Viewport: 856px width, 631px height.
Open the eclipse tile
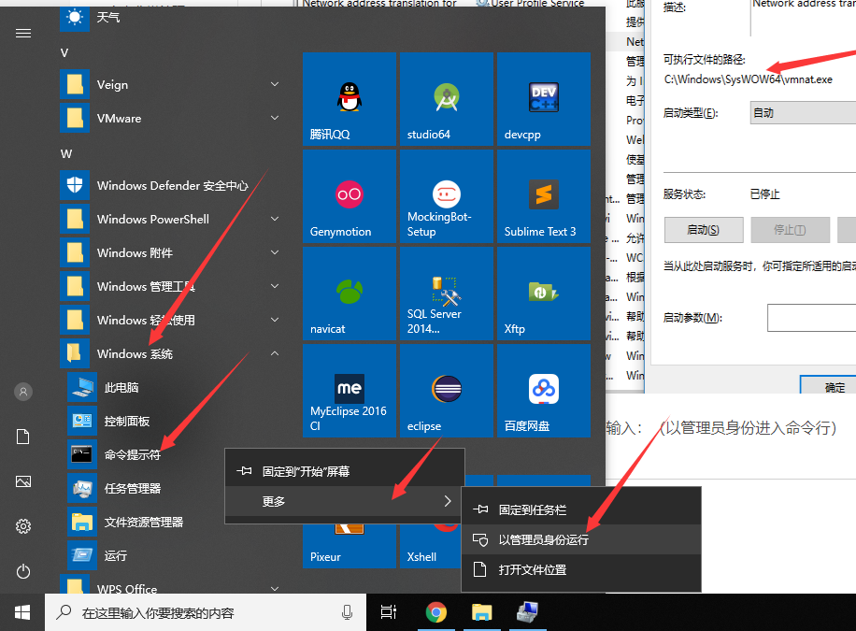pos(447,391)
